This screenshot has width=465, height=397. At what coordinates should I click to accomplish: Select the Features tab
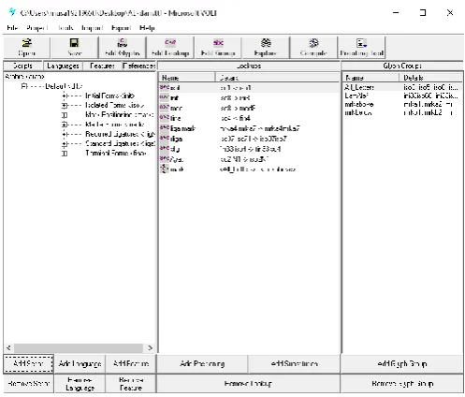point(102,66)
